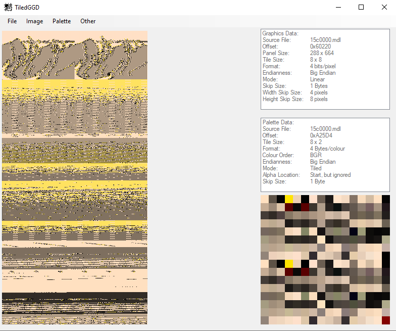The height and width of the screenshot is (331, 396).
Task: Click the graphics offset value 0x60220
Action: click(x=320, y=46)
